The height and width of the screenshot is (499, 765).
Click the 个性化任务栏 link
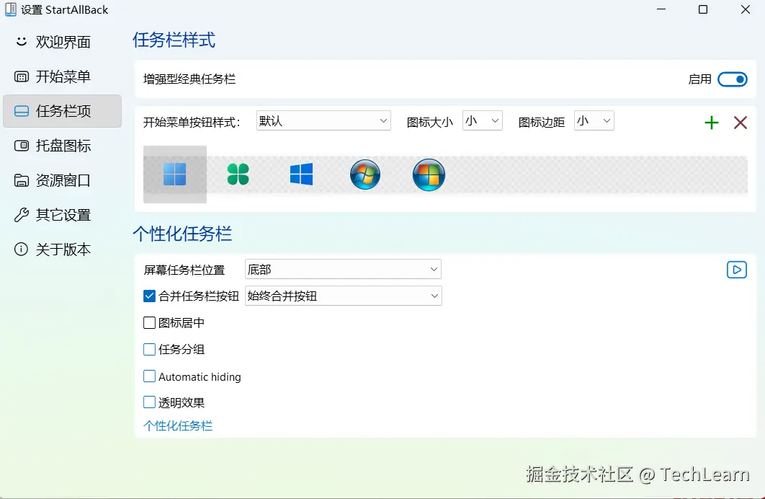(x=178, y=425)
